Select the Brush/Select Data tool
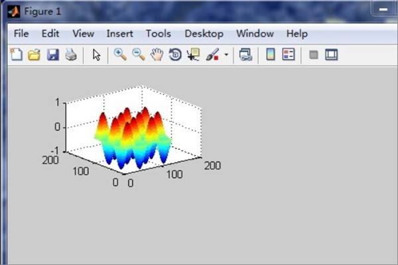This screenshot has height=265, width=398. coord(212,54)
